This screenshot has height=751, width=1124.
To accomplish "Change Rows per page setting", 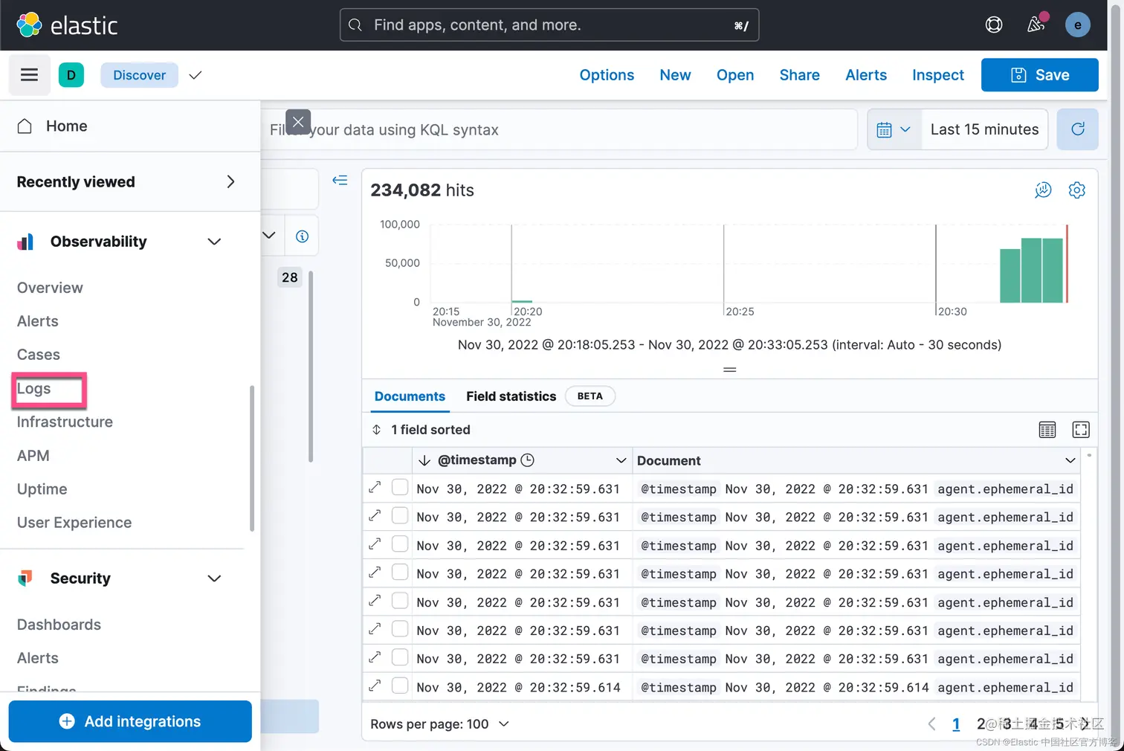I will tap(439, 723).
